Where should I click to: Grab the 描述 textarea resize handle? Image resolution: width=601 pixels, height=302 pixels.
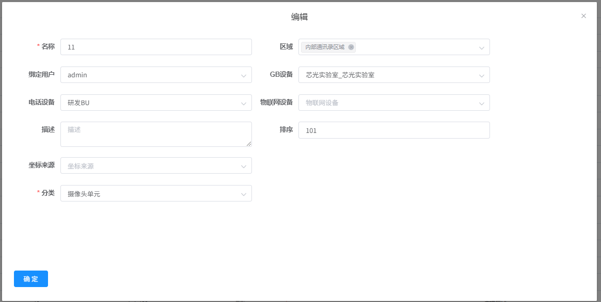click(249, 144)
